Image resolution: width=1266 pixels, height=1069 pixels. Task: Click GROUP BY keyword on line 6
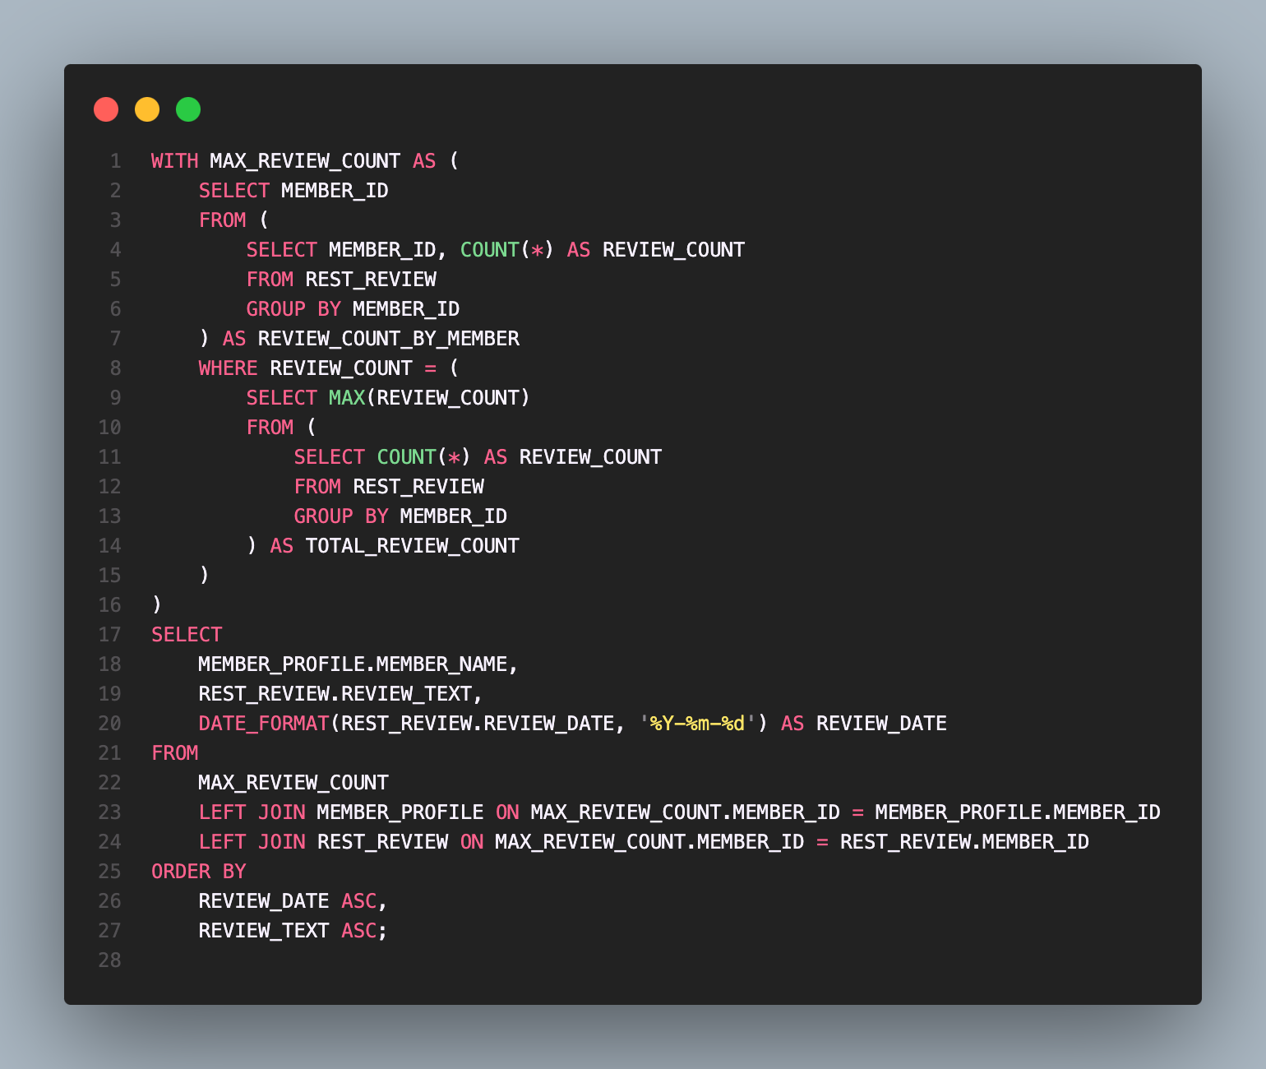tap(293, 309)
